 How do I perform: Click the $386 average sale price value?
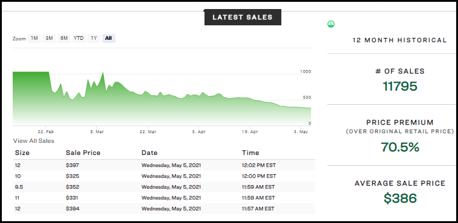400,198
